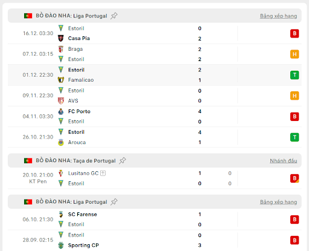The image size is (309, 251).
Task: Click the Sporting CP team crest
Action: click(x=61, y=245)
